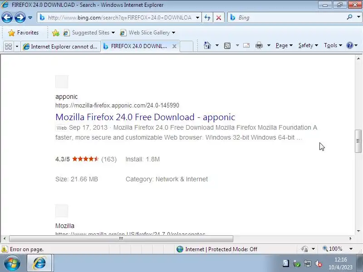Expand the Print options dropdown arrow
The height and width of the screenshot is (272, 363).
point(269,45)
